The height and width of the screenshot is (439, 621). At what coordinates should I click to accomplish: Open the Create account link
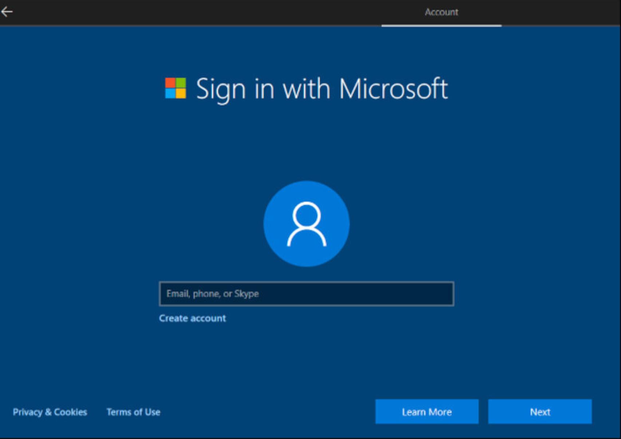(x=192, y=318)
